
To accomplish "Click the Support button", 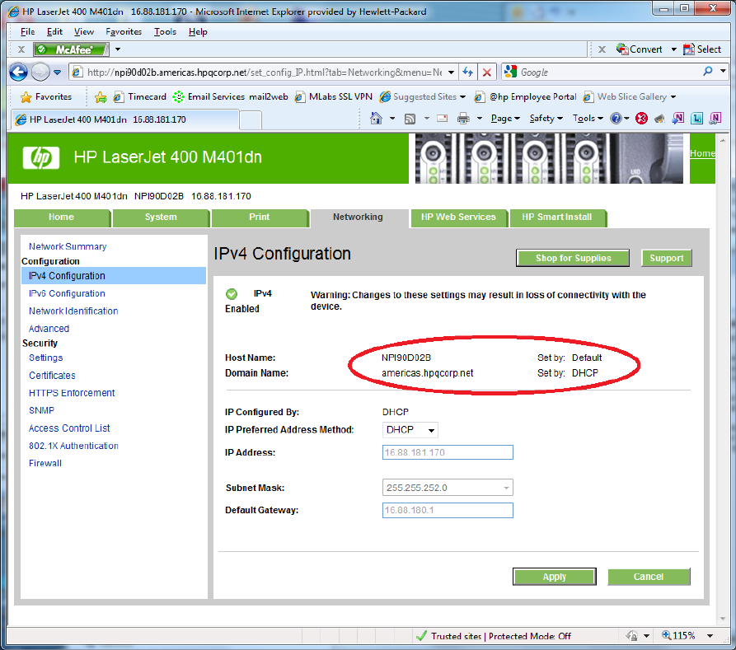I will click(x=667, y=258).
